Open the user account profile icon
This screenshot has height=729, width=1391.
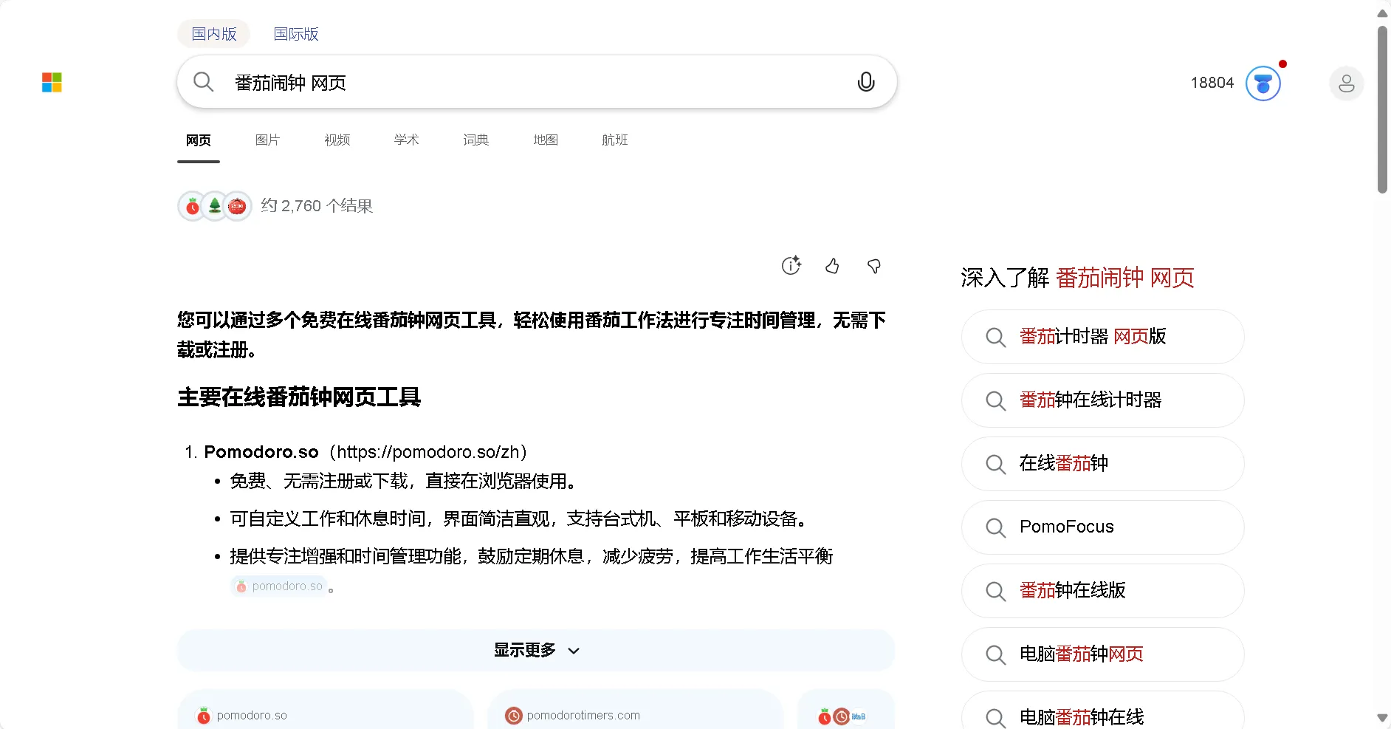pos(1346,83)
